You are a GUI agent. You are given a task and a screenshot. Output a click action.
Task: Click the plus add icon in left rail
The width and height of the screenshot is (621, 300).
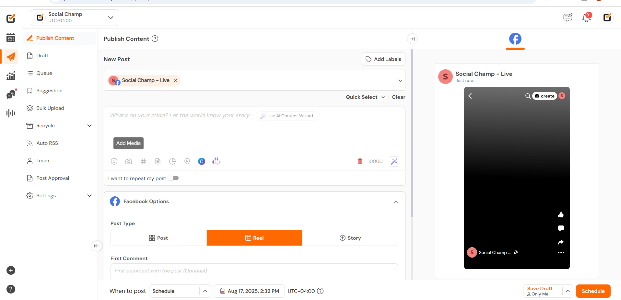(x=11, y=271)
